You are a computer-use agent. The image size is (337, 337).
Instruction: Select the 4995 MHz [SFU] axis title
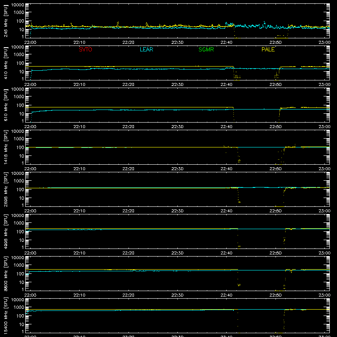5,231
